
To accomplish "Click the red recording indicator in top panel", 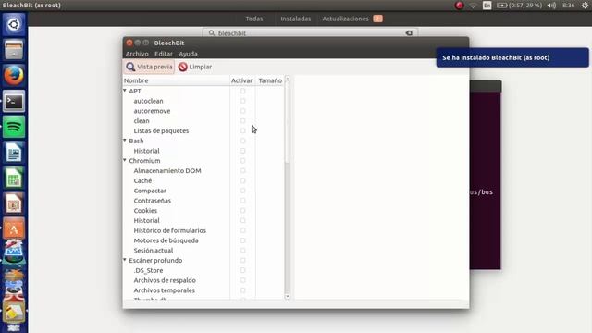I will tap(459, 6).
